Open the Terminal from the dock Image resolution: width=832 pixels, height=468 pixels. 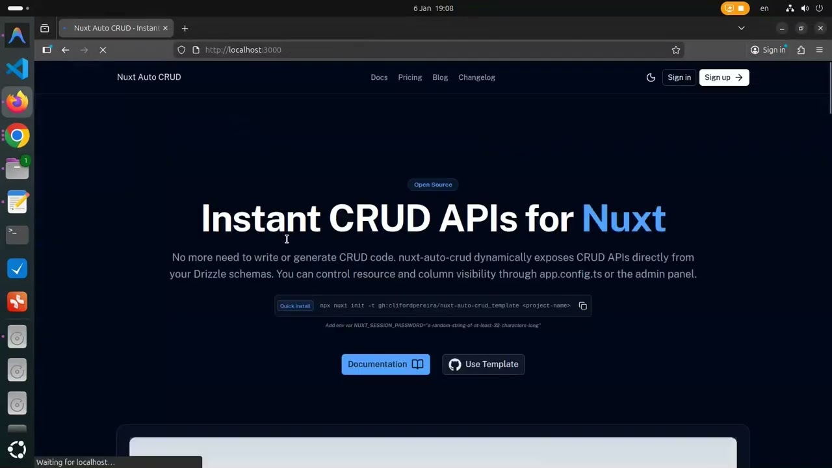[x=18, y=235]
